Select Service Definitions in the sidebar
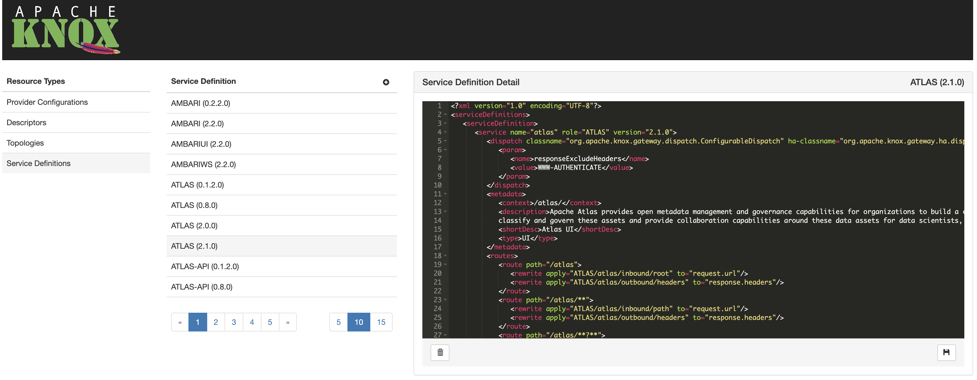Image resolution: width=977 pixels, height=380 pixels. tap(38, 163)
